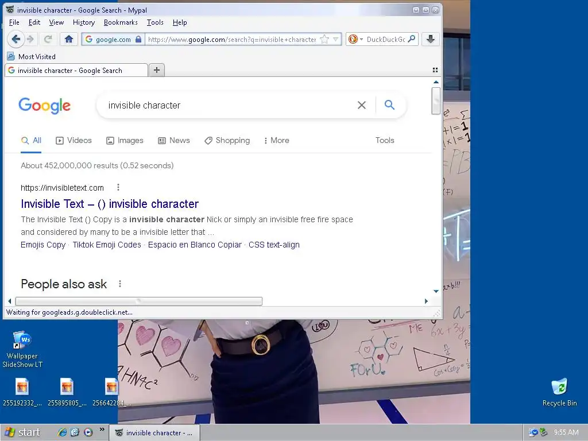Reload the page with the refresh icon
Viewport: 588px width, 441px height.
[x=48, y=39]
